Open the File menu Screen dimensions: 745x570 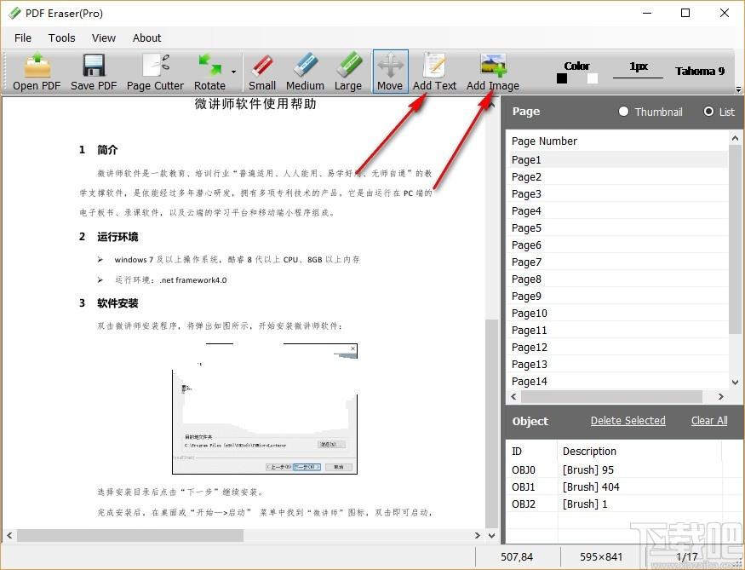point(23,38)
